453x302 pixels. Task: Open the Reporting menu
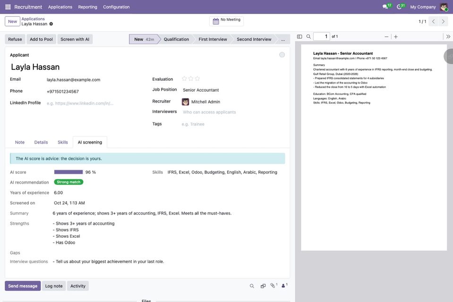pyautogui.click(x=87, y=7)
